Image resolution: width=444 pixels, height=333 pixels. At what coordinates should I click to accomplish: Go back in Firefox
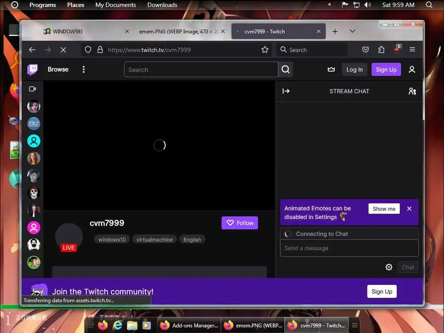32,50
